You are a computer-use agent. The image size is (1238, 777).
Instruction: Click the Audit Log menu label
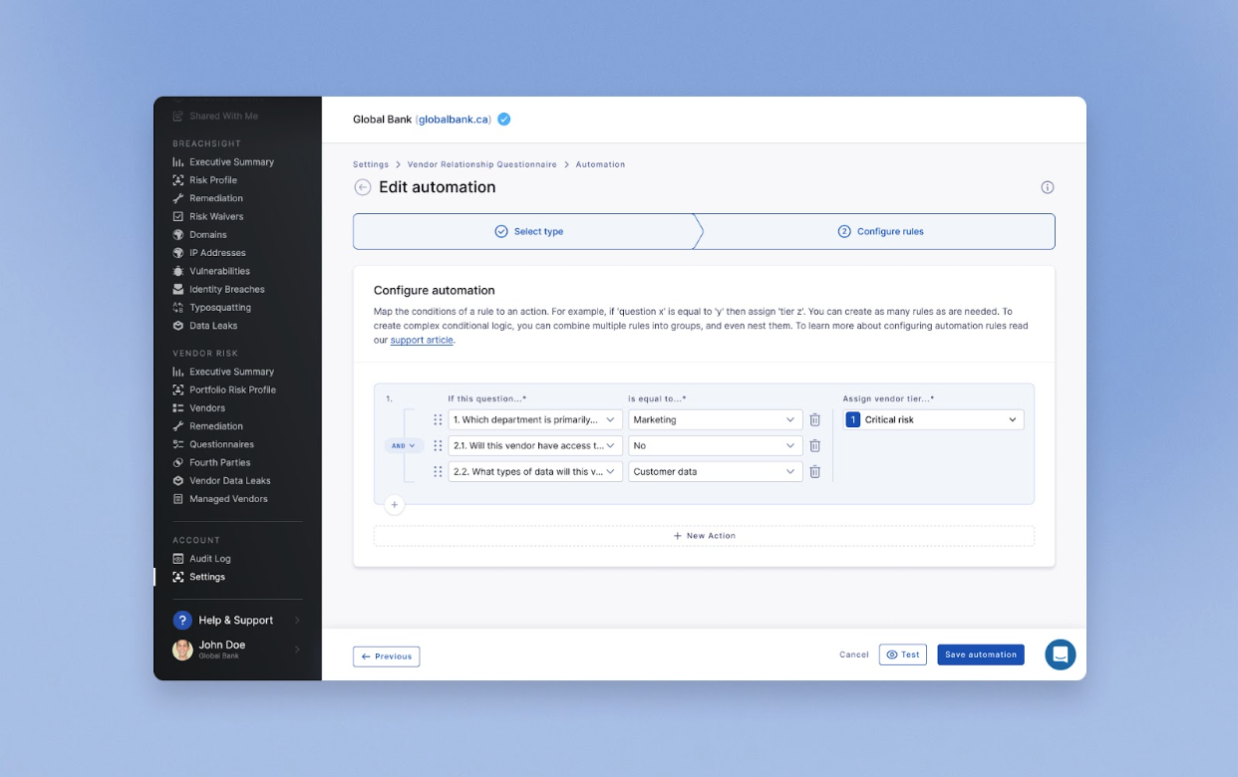[x=209, y=559]
